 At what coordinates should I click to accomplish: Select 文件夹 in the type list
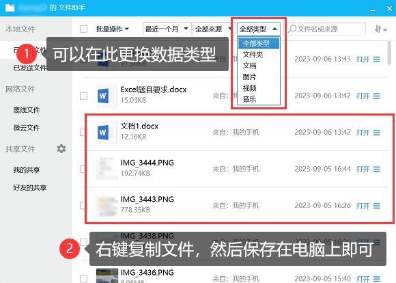tap(259, 55)
